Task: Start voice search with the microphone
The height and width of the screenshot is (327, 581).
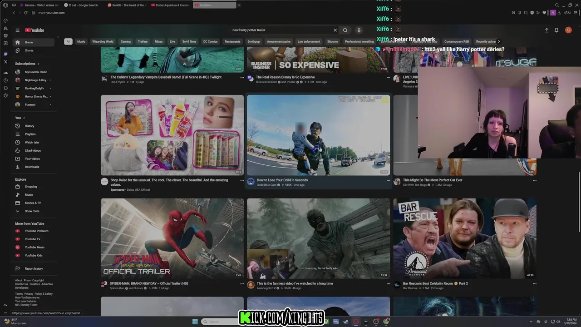Action: pyautogui.click(x=359, y=30)
